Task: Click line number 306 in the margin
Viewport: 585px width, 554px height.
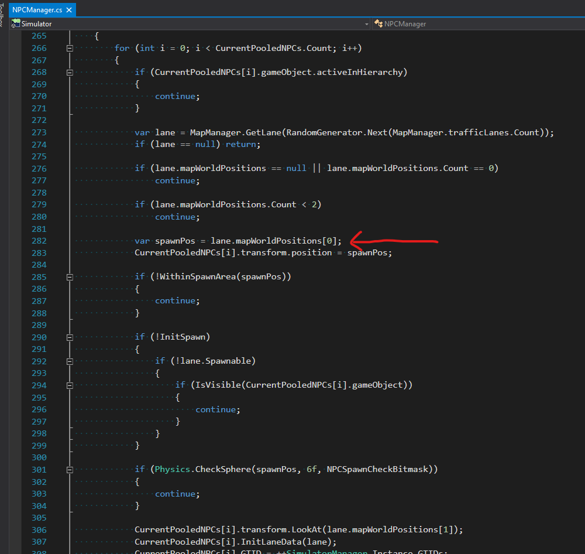Action: [39, 530]
